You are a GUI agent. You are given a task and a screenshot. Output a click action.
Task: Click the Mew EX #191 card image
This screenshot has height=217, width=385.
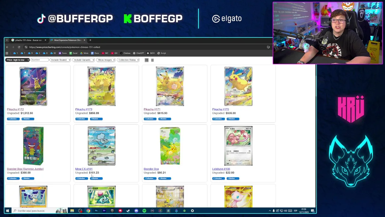tap(101, 146)
